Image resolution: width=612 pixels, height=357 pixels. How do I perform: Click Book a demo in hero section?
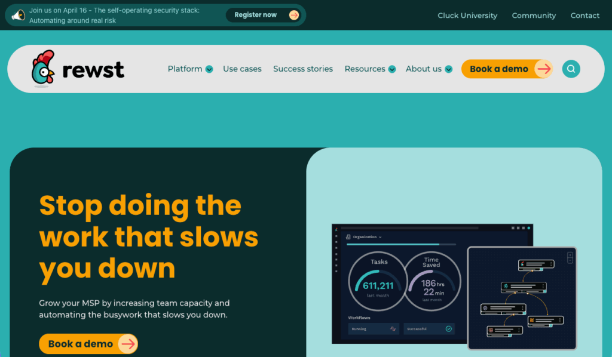click(x=88, y=344)
